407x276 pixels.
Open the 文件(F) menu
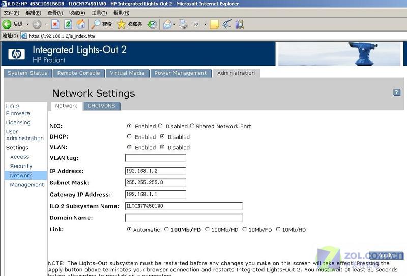11,13
